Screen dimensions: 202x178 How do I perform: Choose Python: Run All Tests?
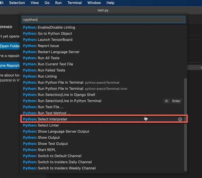(104, 58)
